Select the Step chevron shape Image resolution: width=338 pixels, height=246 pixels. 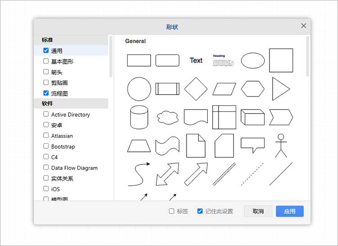tap(281, 117)
